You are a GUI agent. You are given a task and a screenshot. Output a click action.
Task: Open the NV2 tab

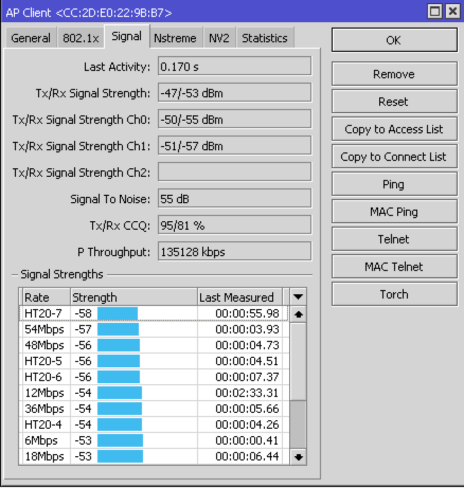click(219, 37)
